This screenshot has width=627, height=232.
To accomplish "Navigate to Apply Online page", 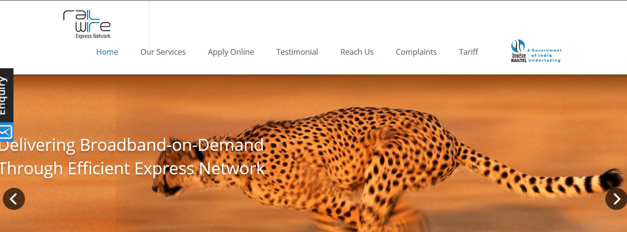I will coord(231,52).
